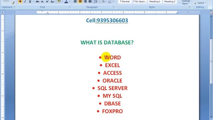Image resolution: width=213 pixels, height=120 pixels.
Task: Click DBASE bullet item
Action: tap(112, 104)
